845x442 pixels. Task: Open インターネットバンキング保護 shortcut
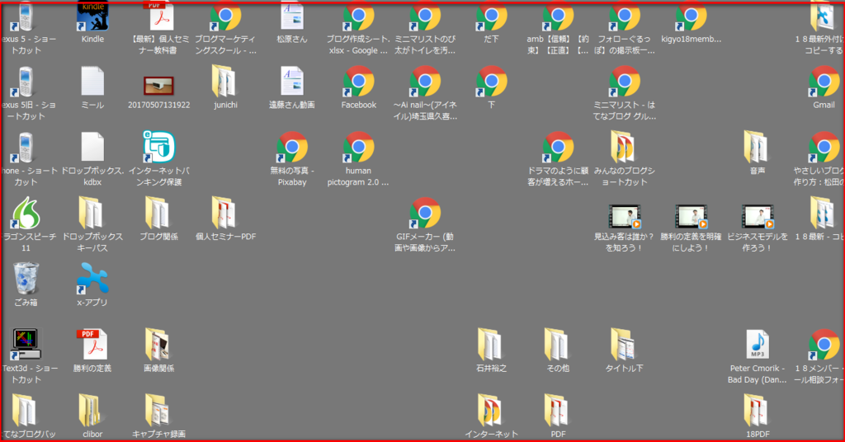click(158, 147)
